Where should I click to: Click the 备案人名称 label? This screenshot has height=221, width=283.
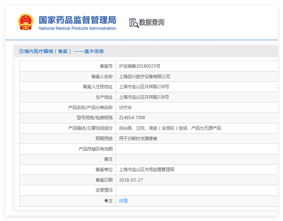point(102,76)
